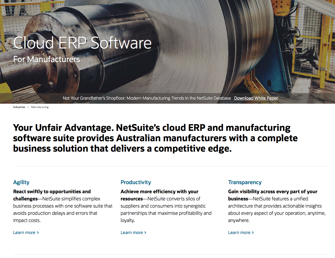This screenshot has height=258, width=335.
Task: Click the Productivity section heading
Action: click(x=136, y=182)
